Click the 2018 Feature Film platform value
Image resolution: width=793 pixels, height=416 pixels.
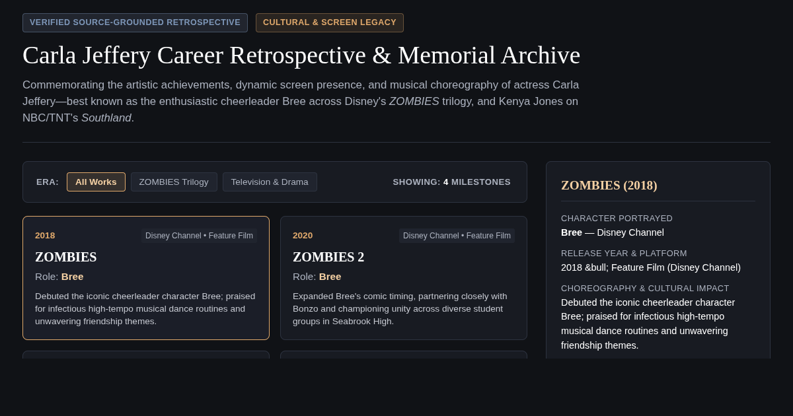pyautogui.click(x=651, y=267)
